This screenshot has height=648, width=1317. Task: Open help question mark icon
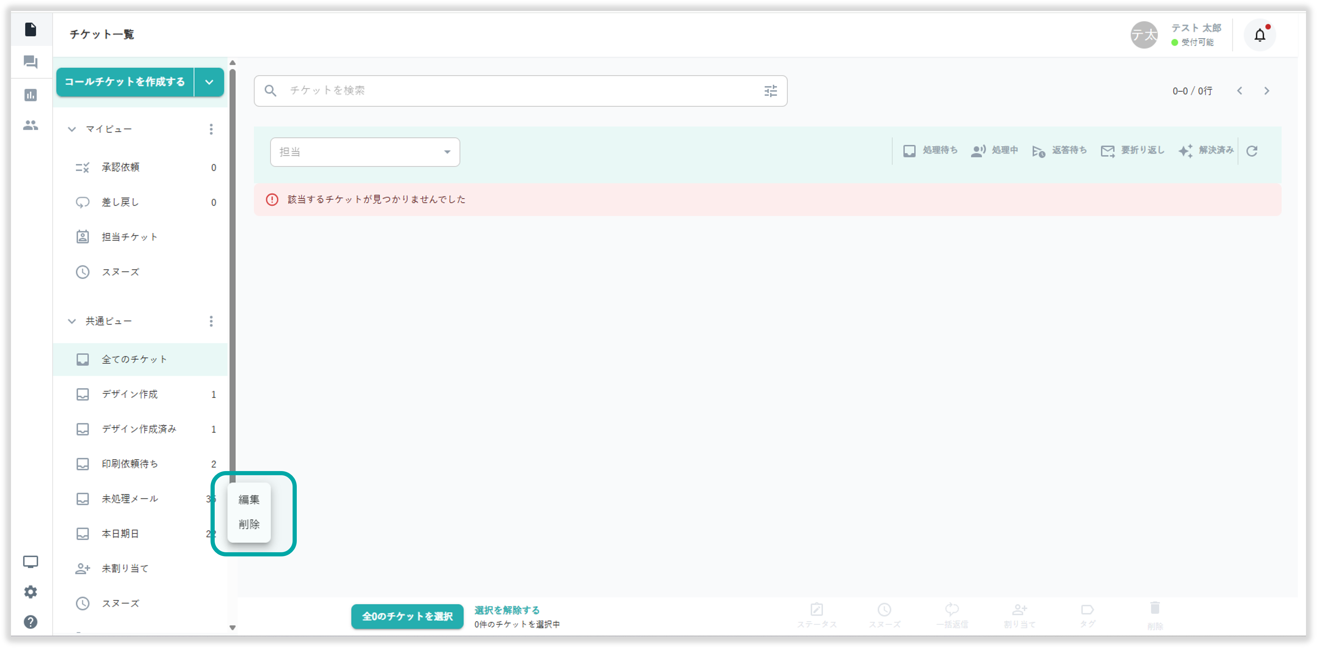pyautogui.click(x=31, y=622)
